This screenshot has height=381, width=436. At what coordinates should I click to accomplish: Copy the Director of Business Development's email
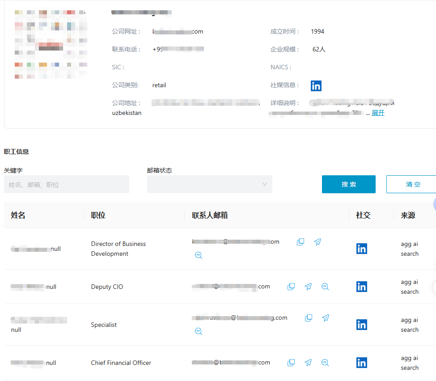tap(301, 242)
